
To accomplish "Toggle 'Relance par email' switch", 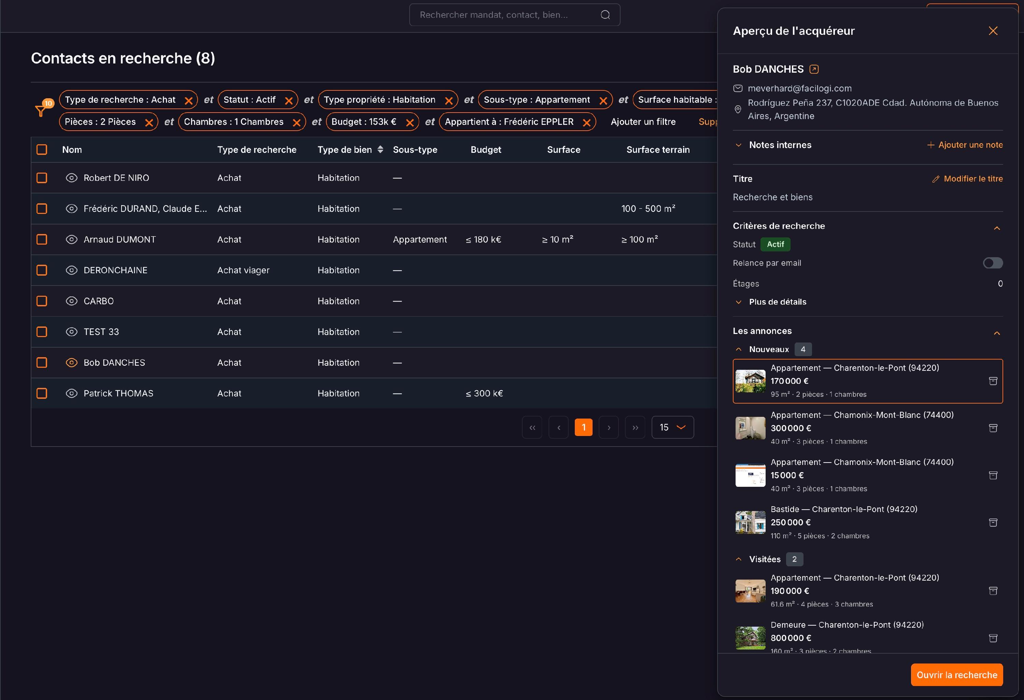I will coord(993,263).
